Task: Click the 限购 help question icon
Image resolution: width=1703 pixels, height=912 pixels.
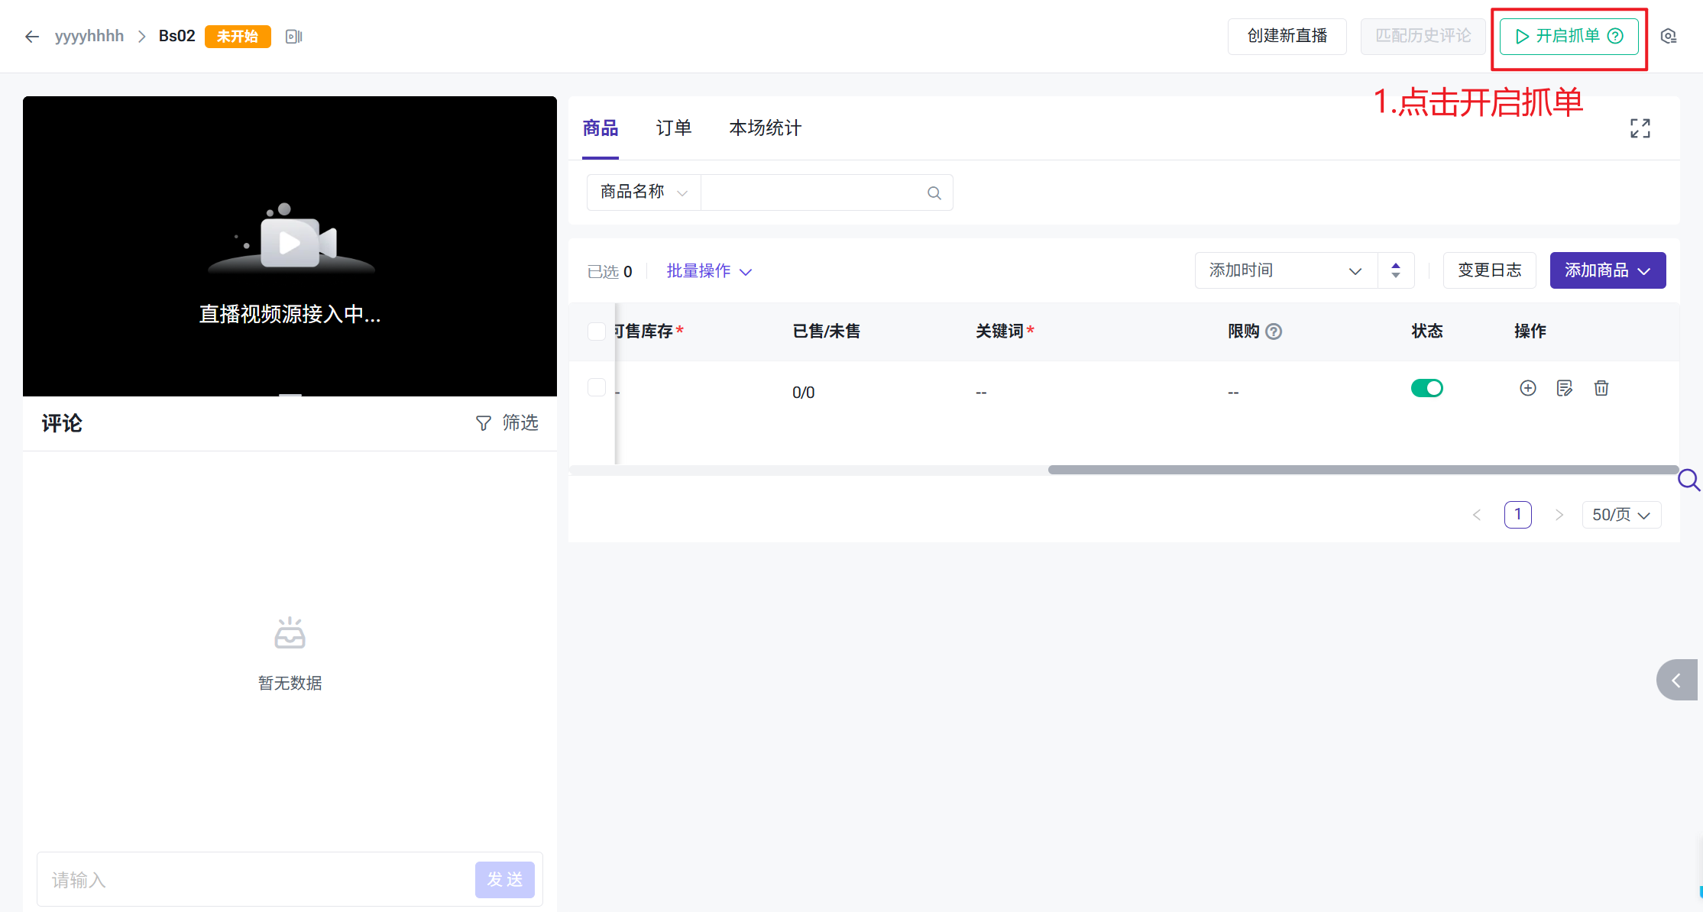Action: (x=1274, y=331)
